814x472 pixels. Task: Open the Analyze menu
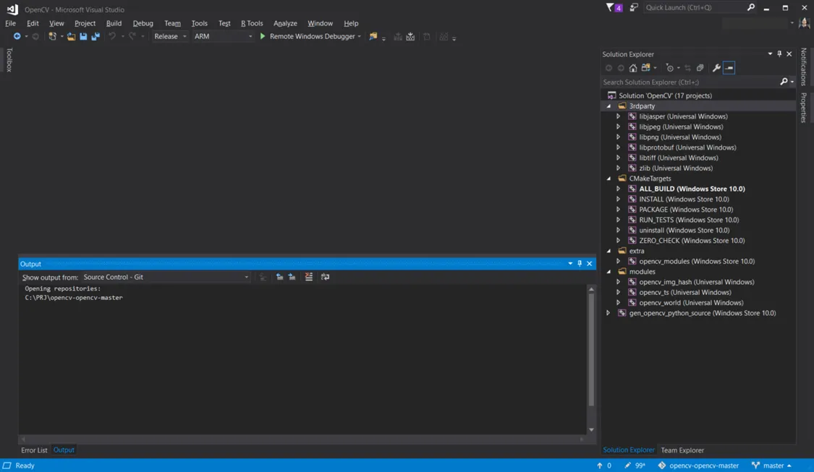pyautogui.click(x=285, y=23)
